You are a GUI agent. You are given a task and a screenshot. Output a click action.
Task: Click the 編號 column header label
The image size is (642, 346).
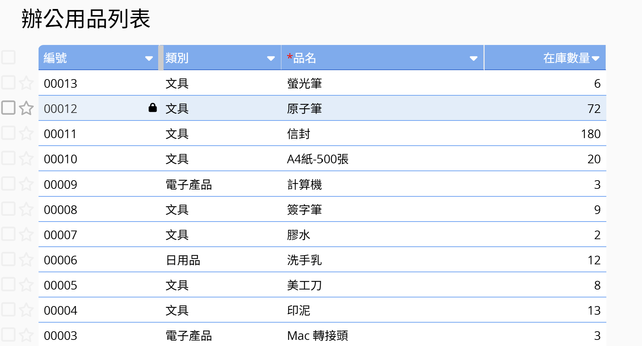55,58
